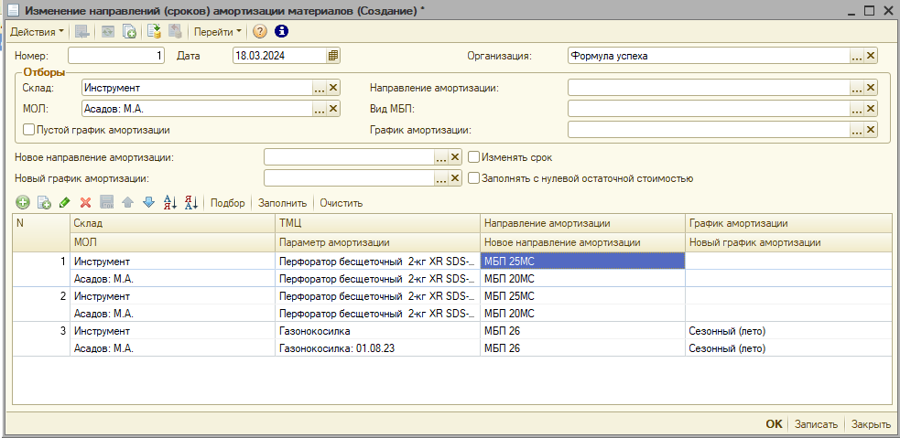The height and width of the screenshot is (438, 900).
Task: Open the Перейти menu
Action: [x=218, y=31]
